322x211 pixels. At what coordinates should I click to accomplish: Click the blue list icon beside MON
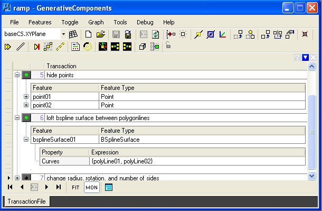coord(109,187)
